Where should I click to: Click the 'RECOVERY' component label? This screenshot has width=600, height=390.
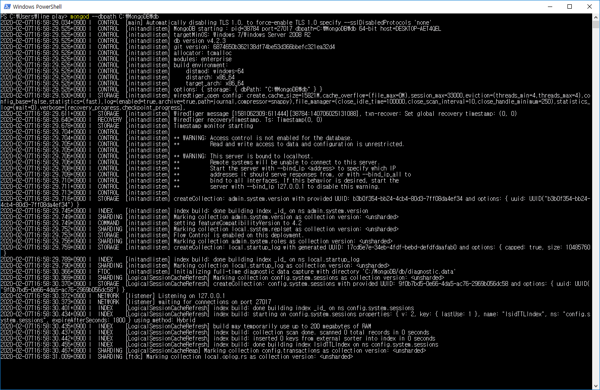[110, 120]
